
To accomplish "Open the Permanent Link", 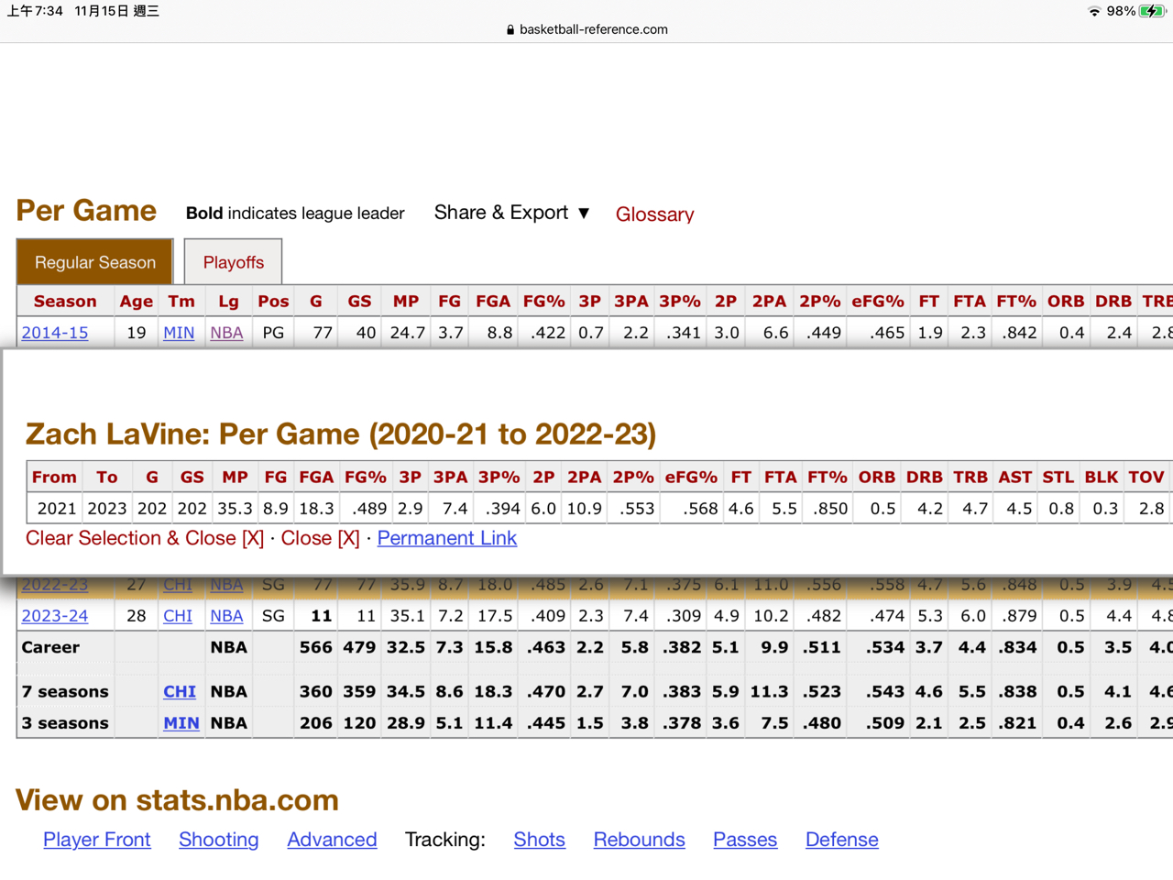I will [447, 538].
